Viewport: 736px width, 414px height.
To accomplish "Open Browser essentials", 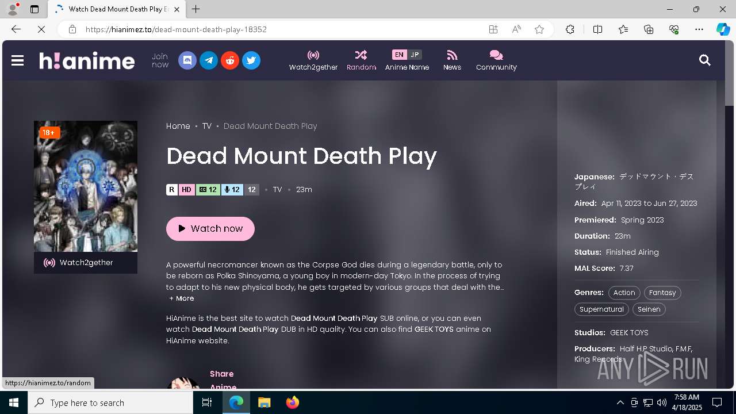I will [x=674, y=29].
